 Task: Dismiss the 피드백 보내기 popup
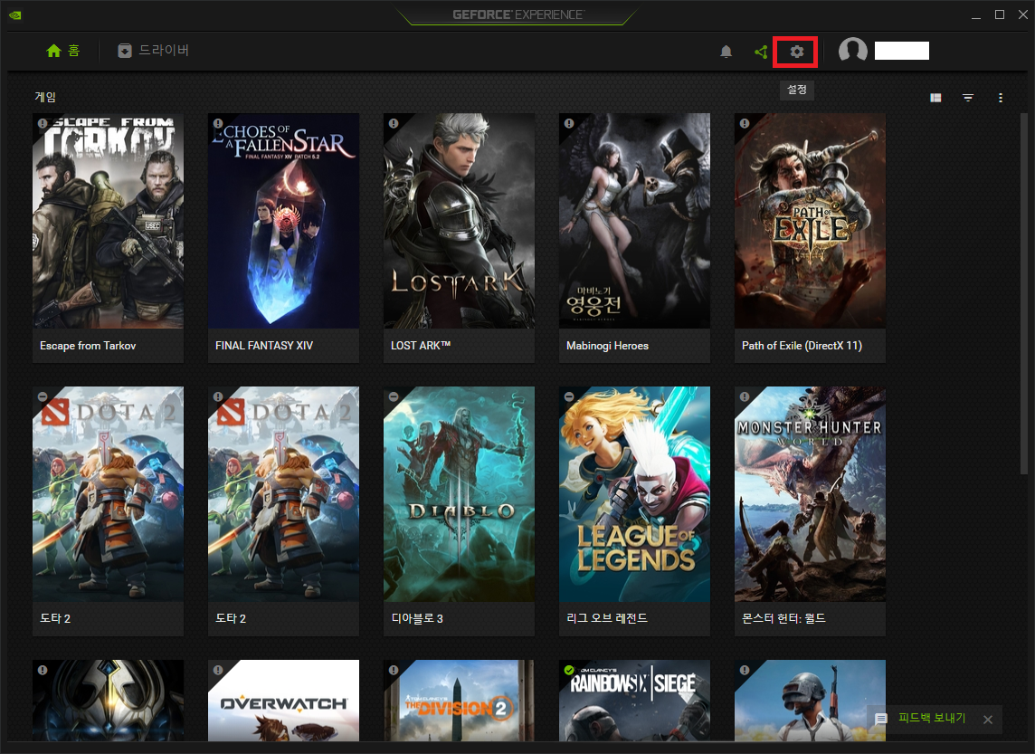point(987,720)
